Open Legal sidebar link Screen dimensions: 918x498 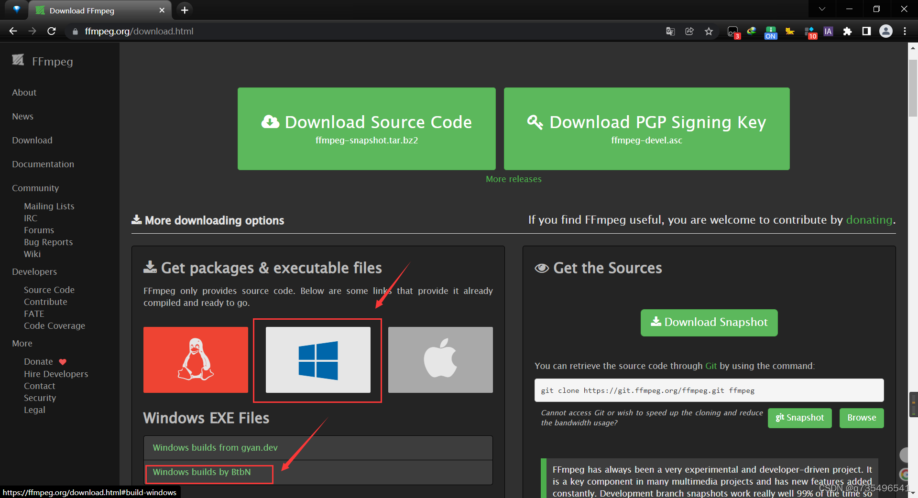(34, 410)
